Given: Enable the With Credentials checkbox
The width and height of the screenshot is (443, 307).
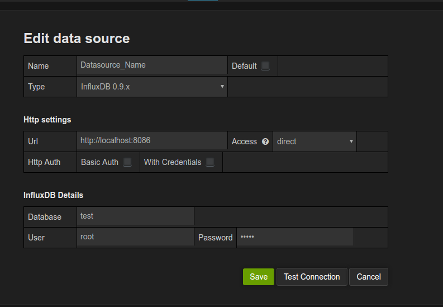Looking at the screenshot, I should [210, 162].
